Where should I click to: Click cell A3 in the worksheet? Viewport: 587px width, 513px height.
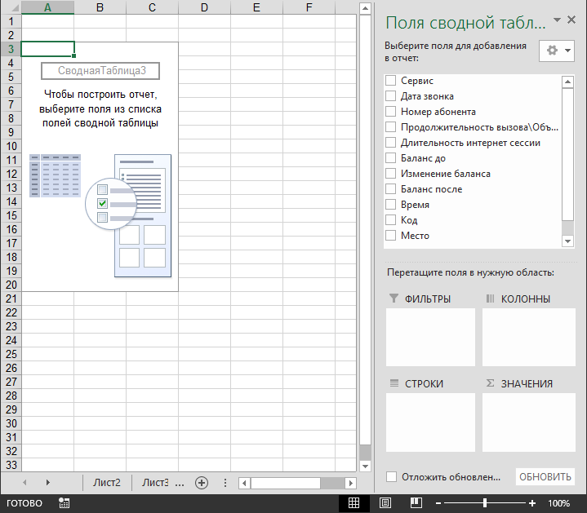click(47, 49)
